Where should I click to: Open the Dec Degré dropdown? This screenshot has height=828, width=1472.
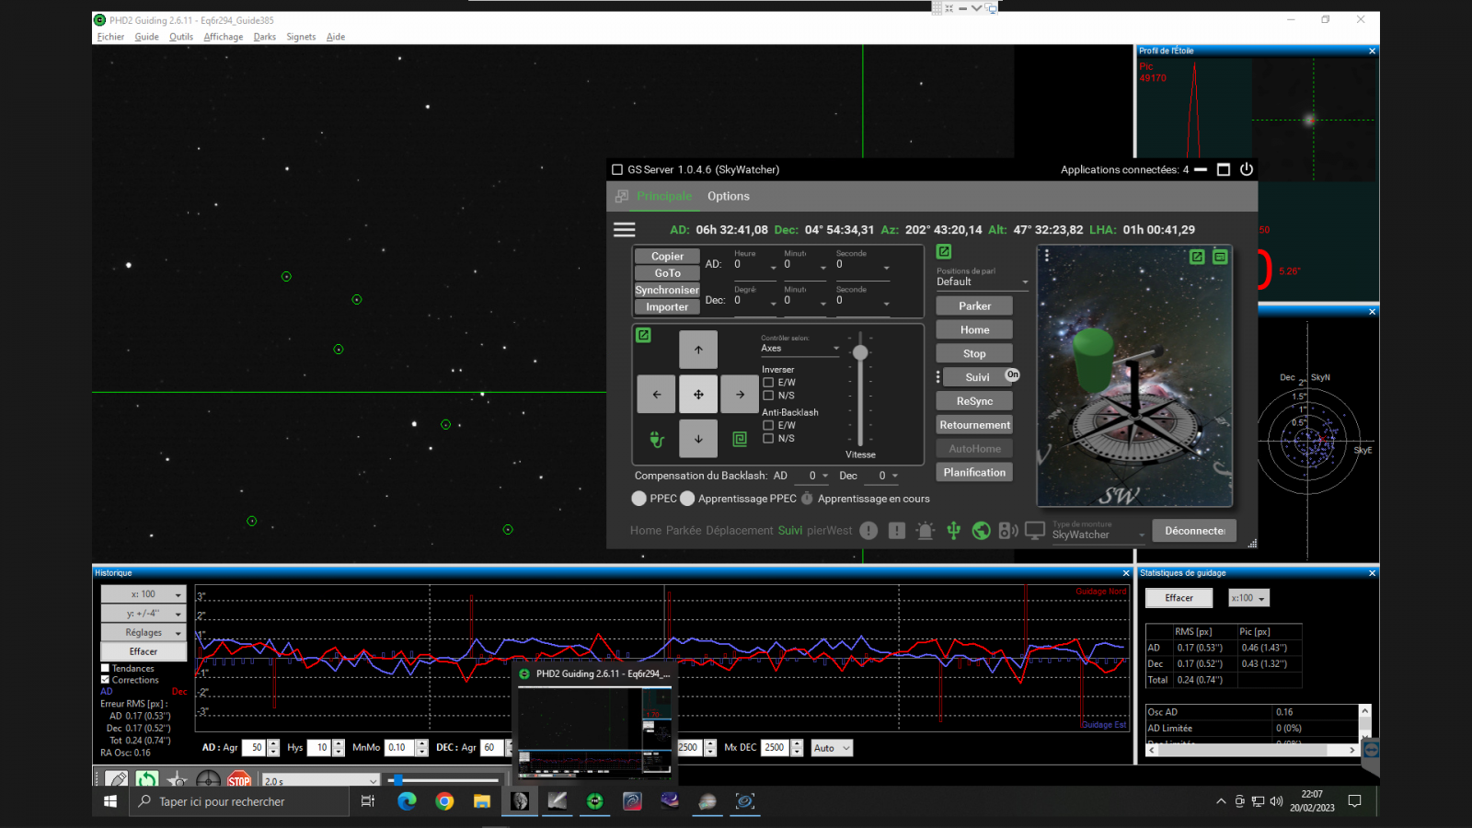tap(755, 301)
